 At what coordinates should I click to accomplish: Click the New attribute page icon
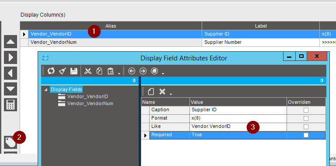151,92
